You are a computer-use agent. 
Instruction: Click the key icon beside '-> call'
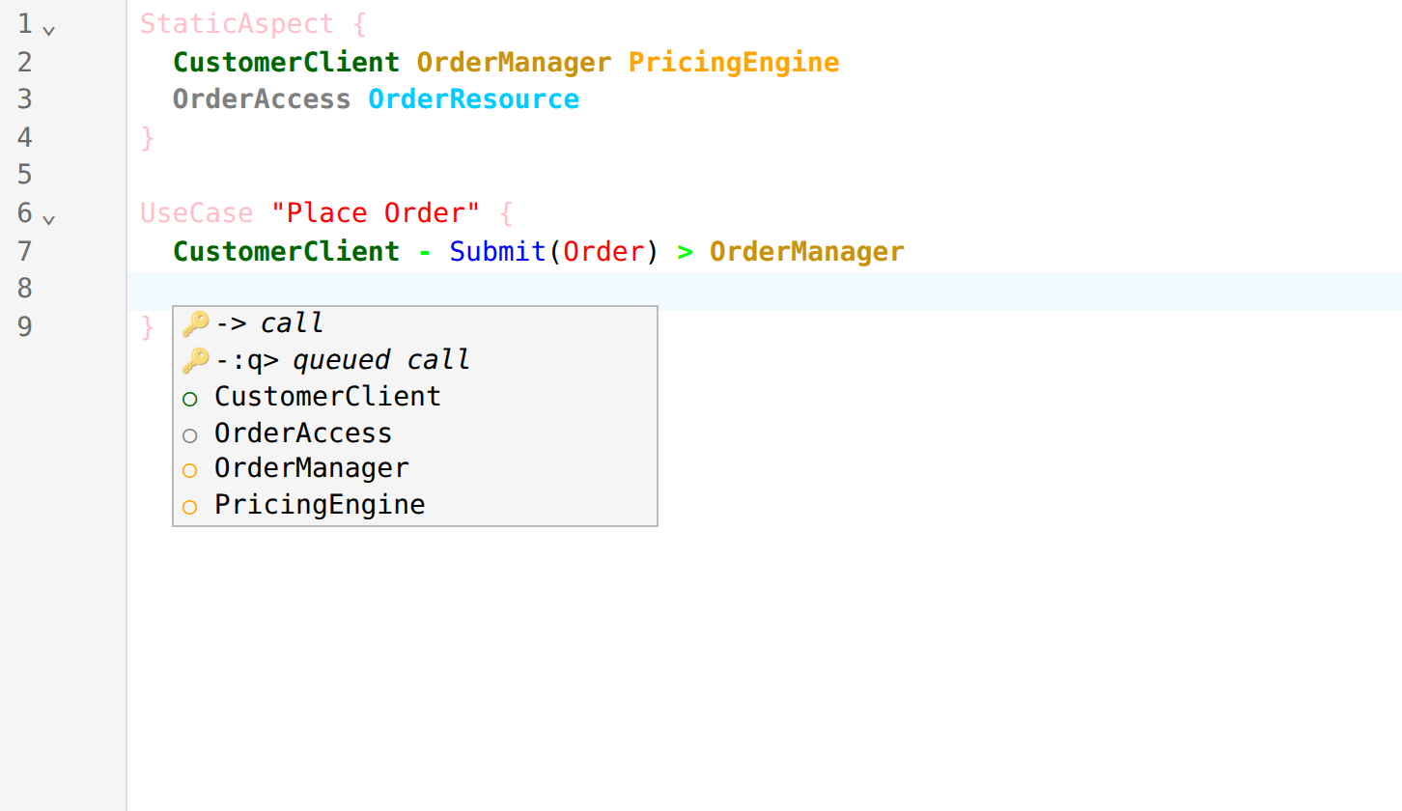click(x=195, y=323)
